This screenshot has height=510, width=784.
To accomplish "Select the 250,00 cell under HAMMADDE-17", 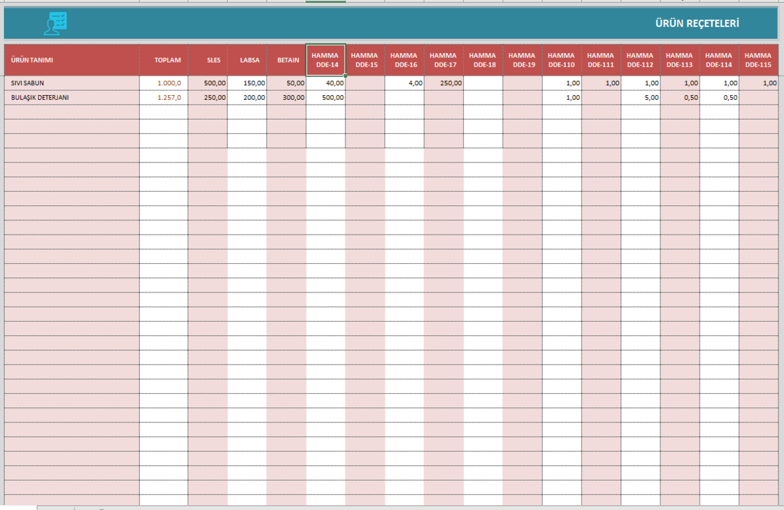I will point(443,83).
